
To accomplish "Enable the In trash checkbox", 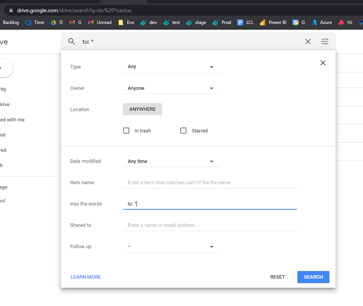I will point(126,131).
